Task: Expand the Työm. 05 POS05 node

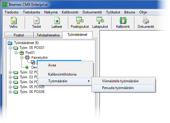Action: click(x=10, y=87)
